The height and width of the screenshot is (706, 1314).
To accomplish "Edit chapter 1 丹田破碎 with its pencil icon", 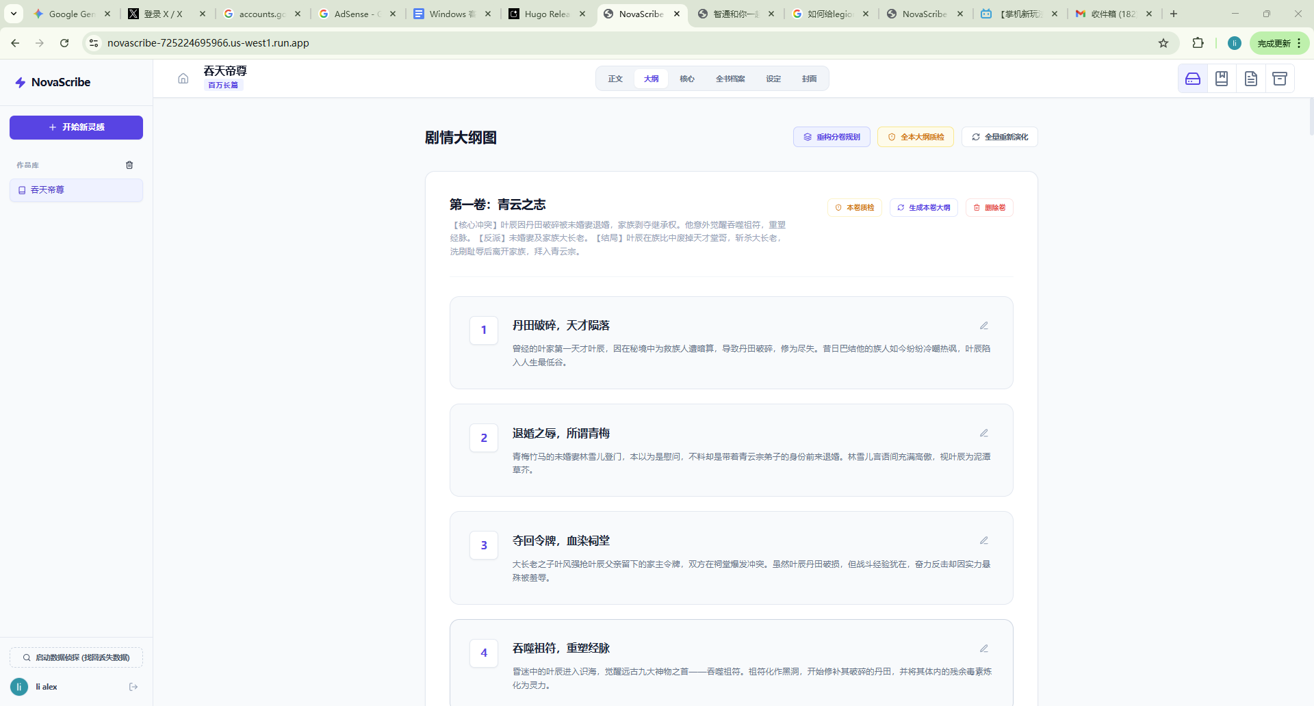I will click(x=984, y=325).
